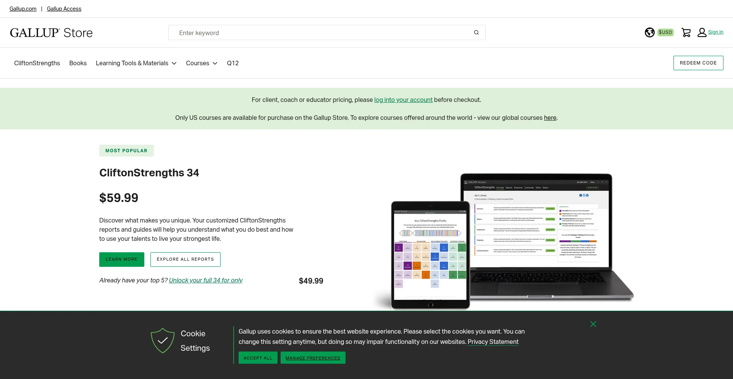Open the CliftonStrengths nav item
Viewport: 733px width, 379px height.
click(x=37, y=63)
